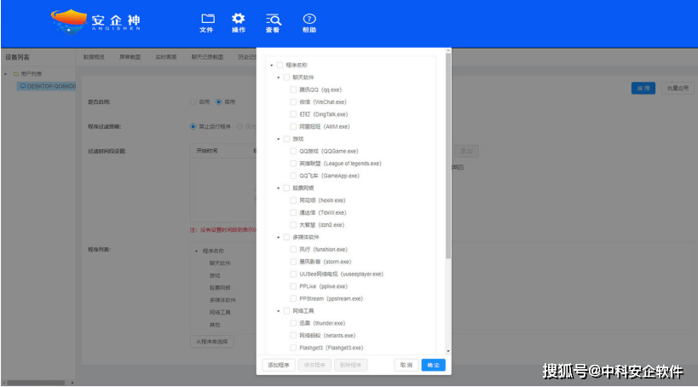This screenshot has height=387, width=698.
Task: Switch to the 聊天记录截图 tab
Action: click(x=207, y=57)
